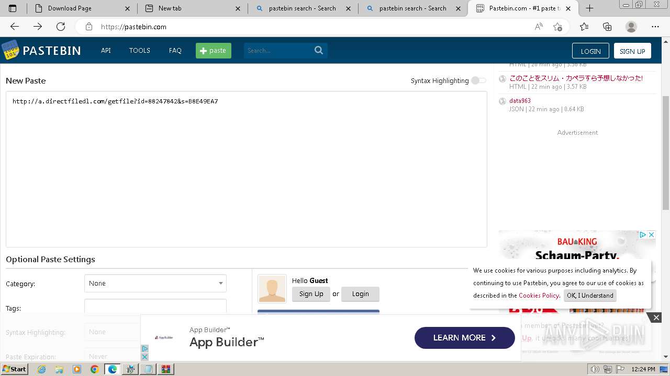Accept cookies with OK, I Understand
Image resolution: width=670 pixels, height=376 pixels.
590,296
